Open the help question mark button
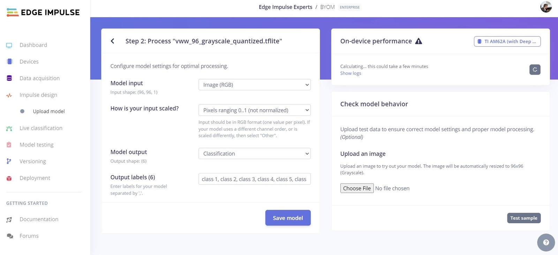 (546, 242)
